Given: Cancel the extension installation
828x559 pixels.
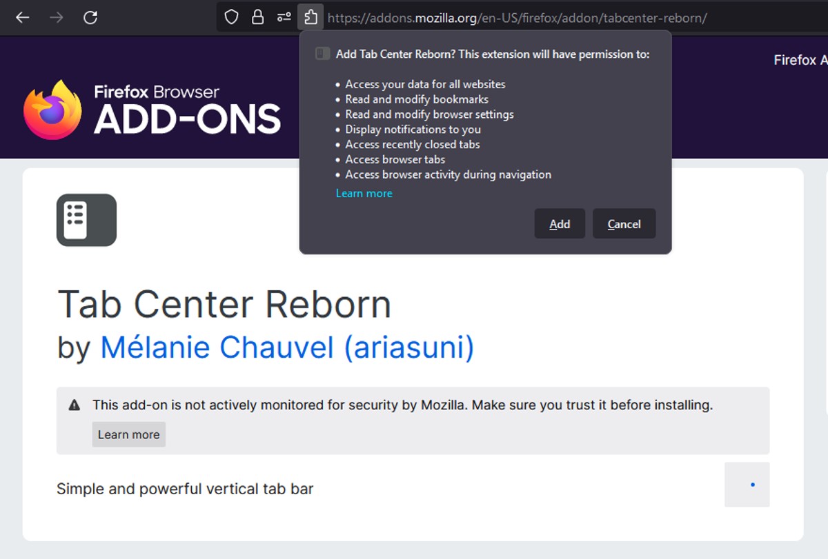Looking at the screenshot, I should [x=624, y=223].
